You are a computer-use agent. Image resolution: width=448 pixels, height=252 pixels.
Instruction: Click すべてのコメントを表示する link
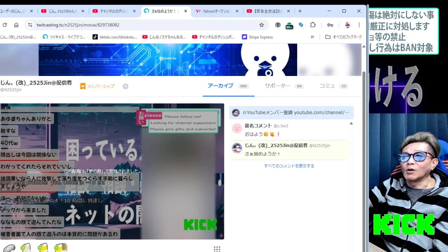click(289, 166)
